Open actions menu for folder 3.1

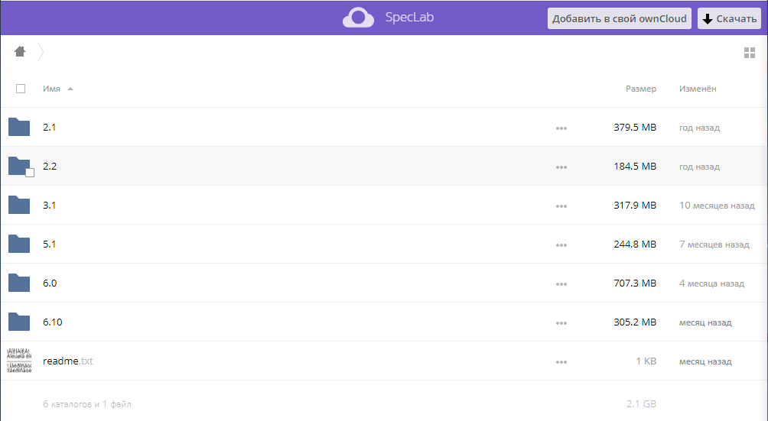tap(561, 206)
